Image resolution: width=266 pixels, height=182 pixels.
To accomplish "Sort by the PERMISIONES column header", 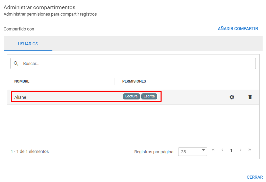I will point(134,81).
